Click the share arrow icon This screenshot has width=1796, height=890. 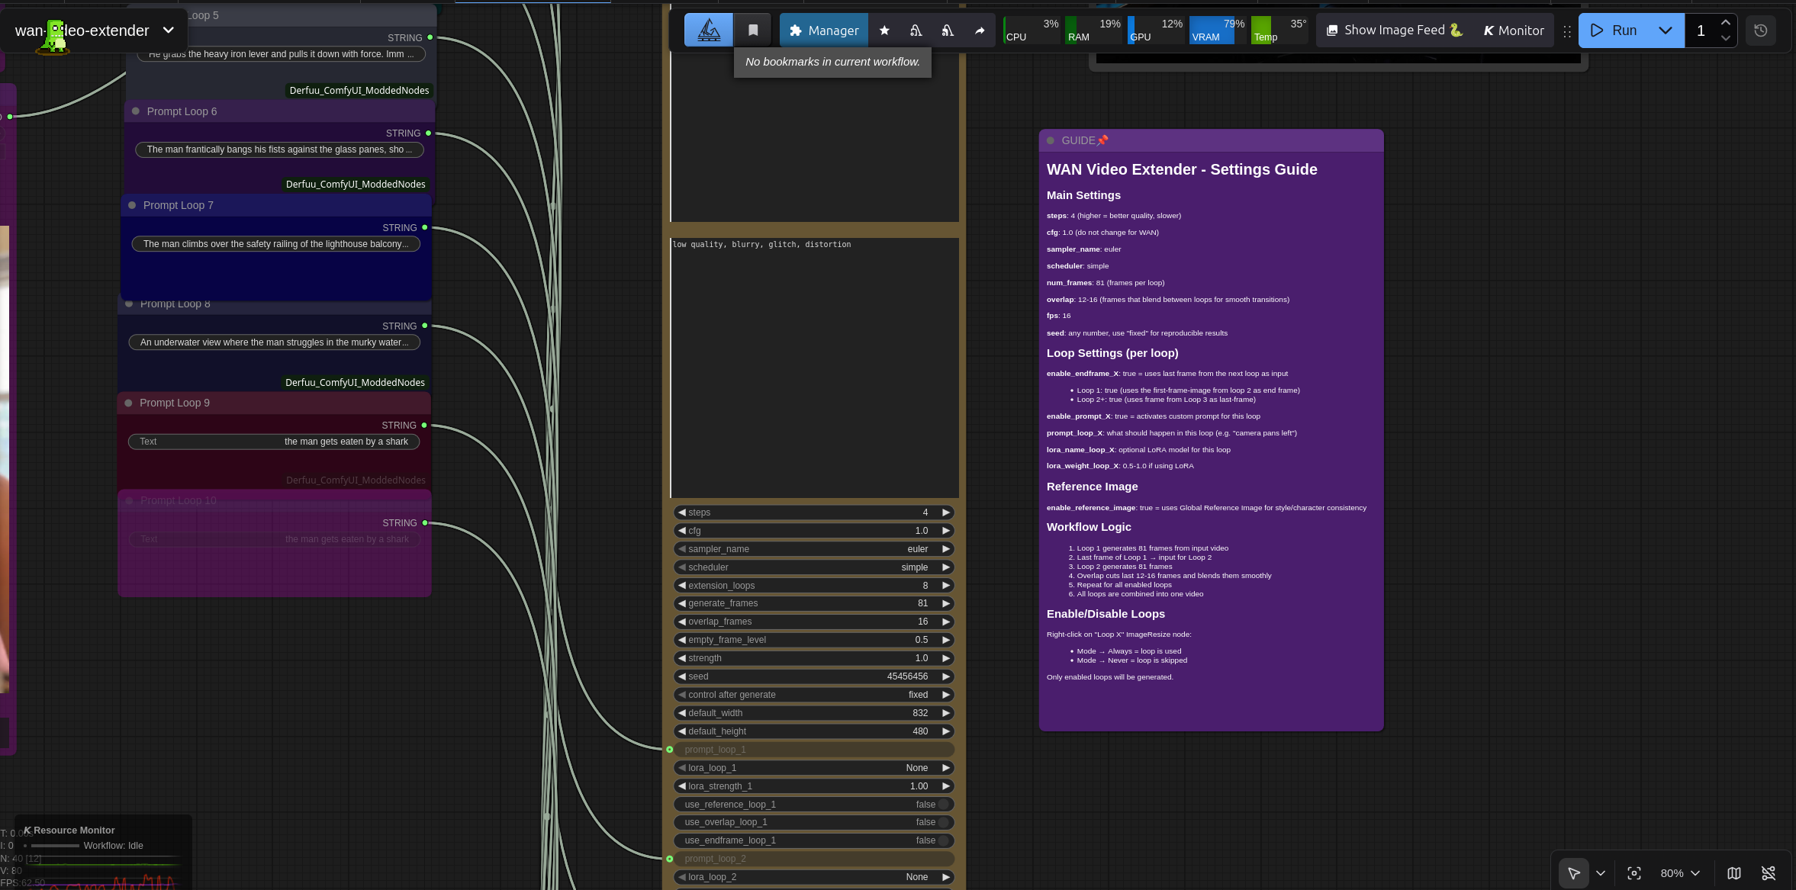[980, 31]
